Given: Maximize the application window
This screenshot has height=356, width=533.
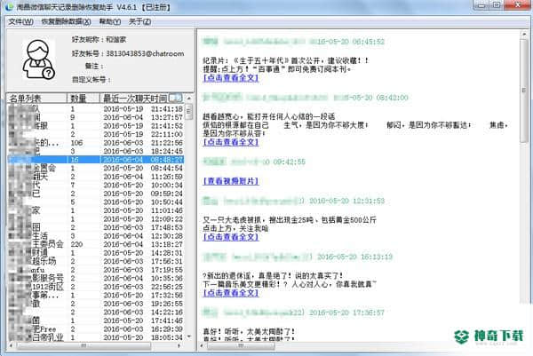Looking at the screenshot, I should coord(496,4).
